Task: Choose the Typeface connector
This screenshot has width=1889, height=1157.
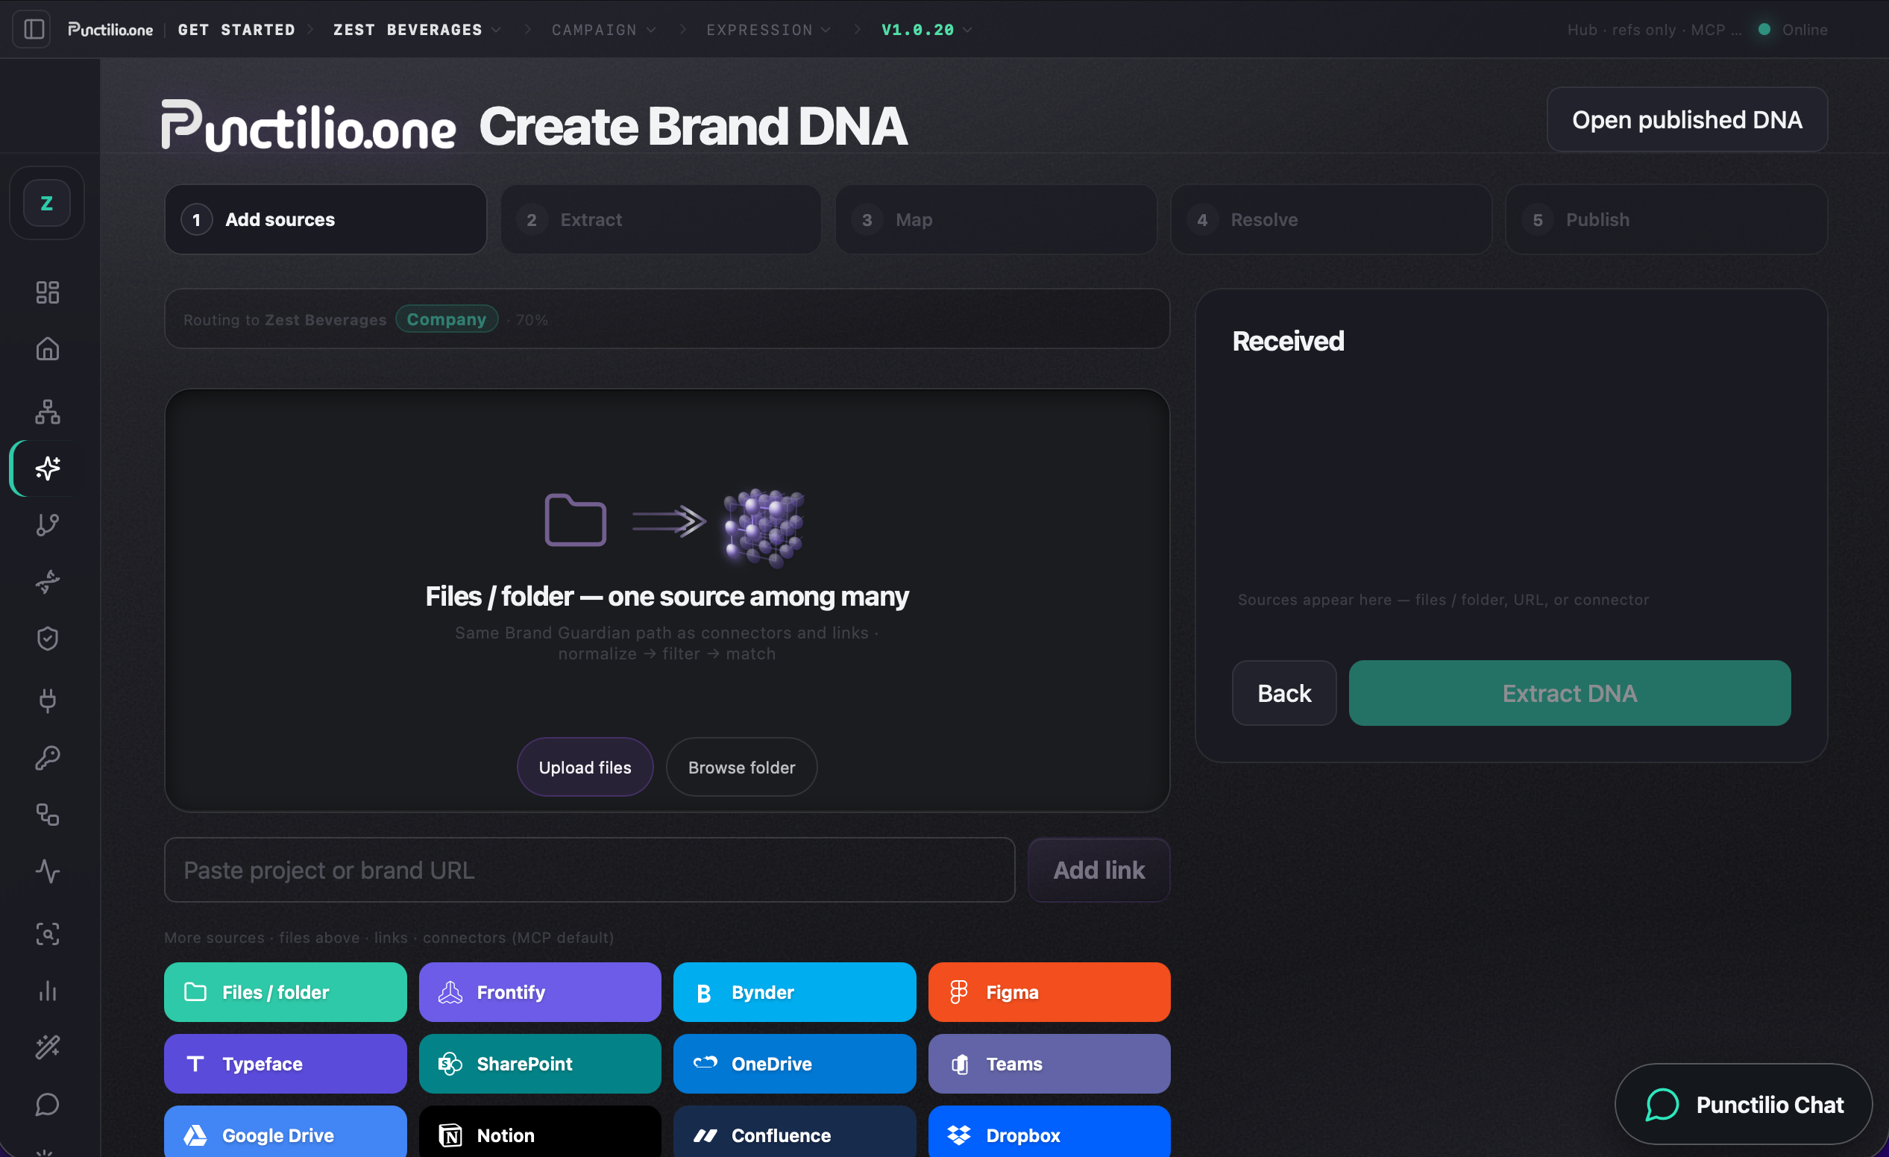Action: (x=285, y=1064)
